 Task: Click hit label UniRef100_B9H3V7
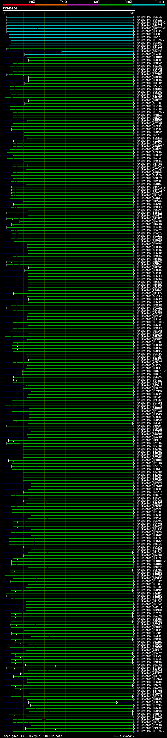(x=150, y=702)
